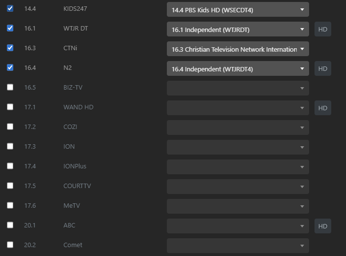This screenshot has height=256, width=346.
Task: Open the empty guide dropdown for ION
Action: [x=238, y=147]
